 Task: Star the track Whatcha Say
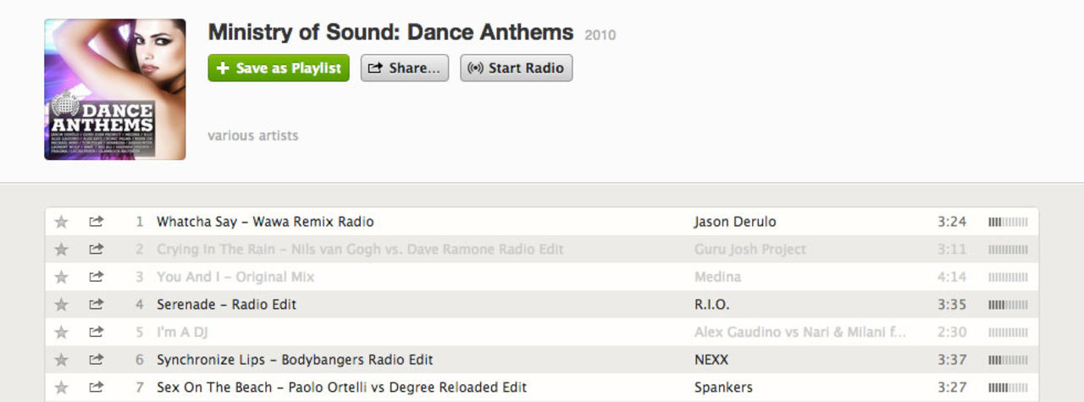click(61, 222)
